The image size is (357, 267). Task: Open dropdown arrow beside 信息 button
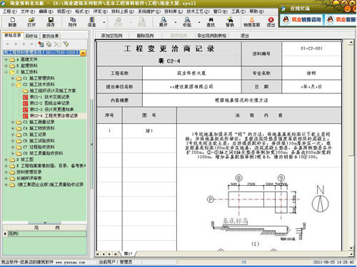(104, 23)
